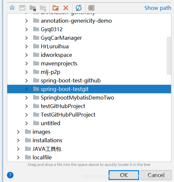Toggle show hidden files and directories icon
The width and height of the screenshot is (174, 182).
91,8
